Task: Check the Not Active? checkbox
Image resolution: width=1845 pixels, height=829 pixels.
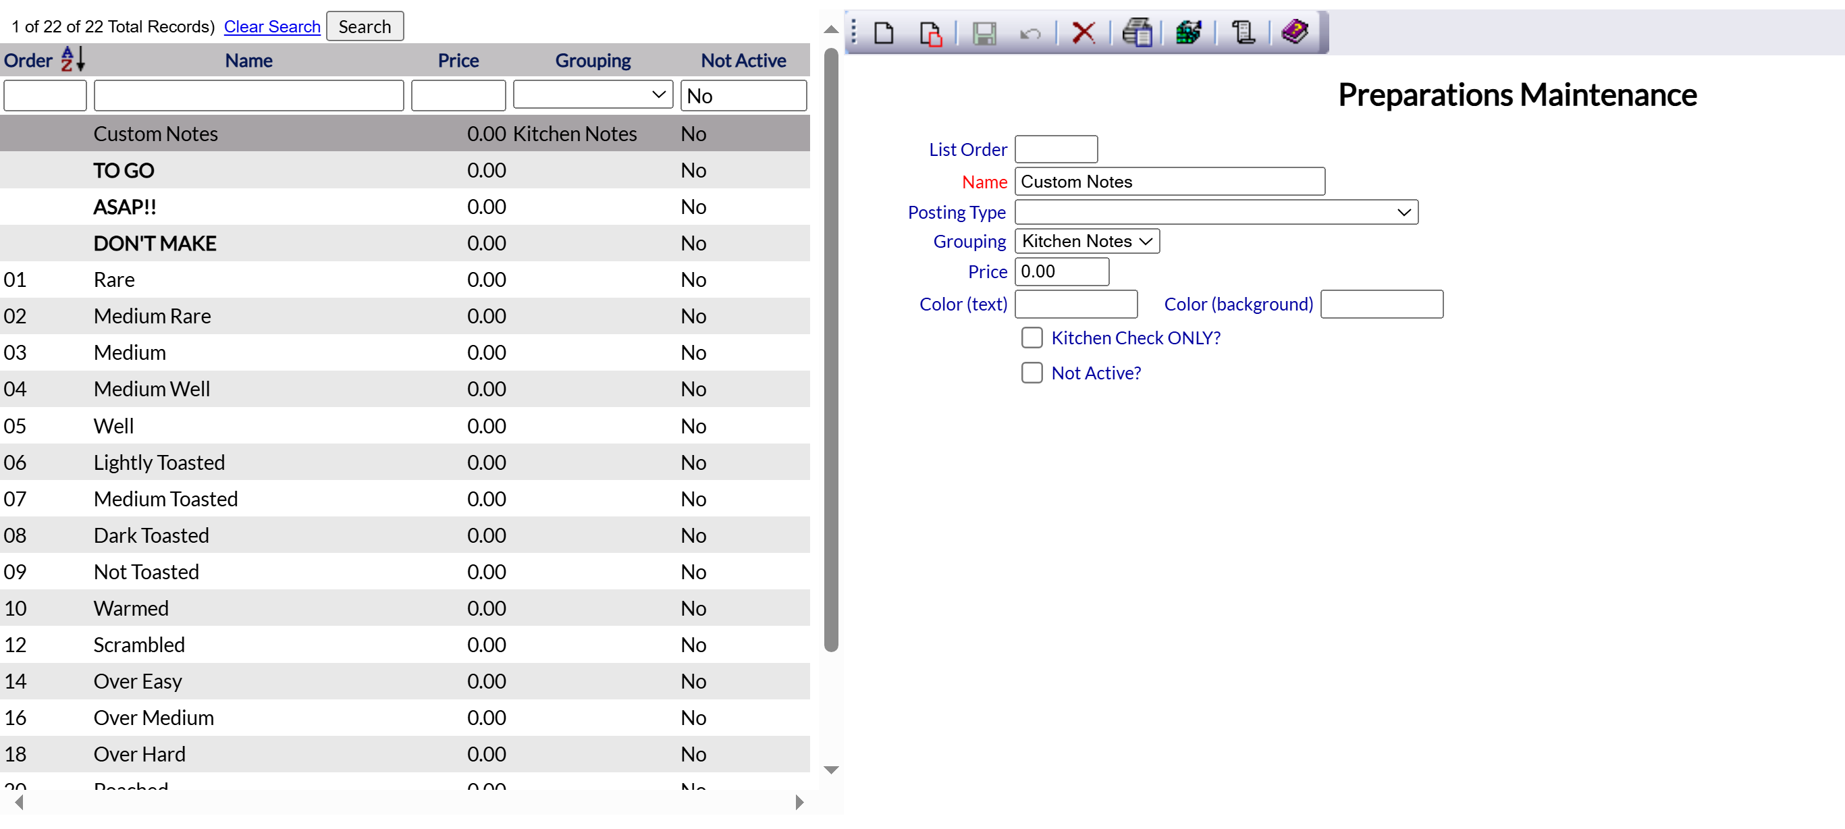Action: pyautogui.click(x=1032, y=373)
